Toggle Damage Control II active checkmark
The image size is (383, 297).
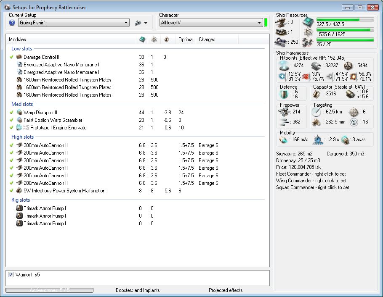[x=11, y=57]
